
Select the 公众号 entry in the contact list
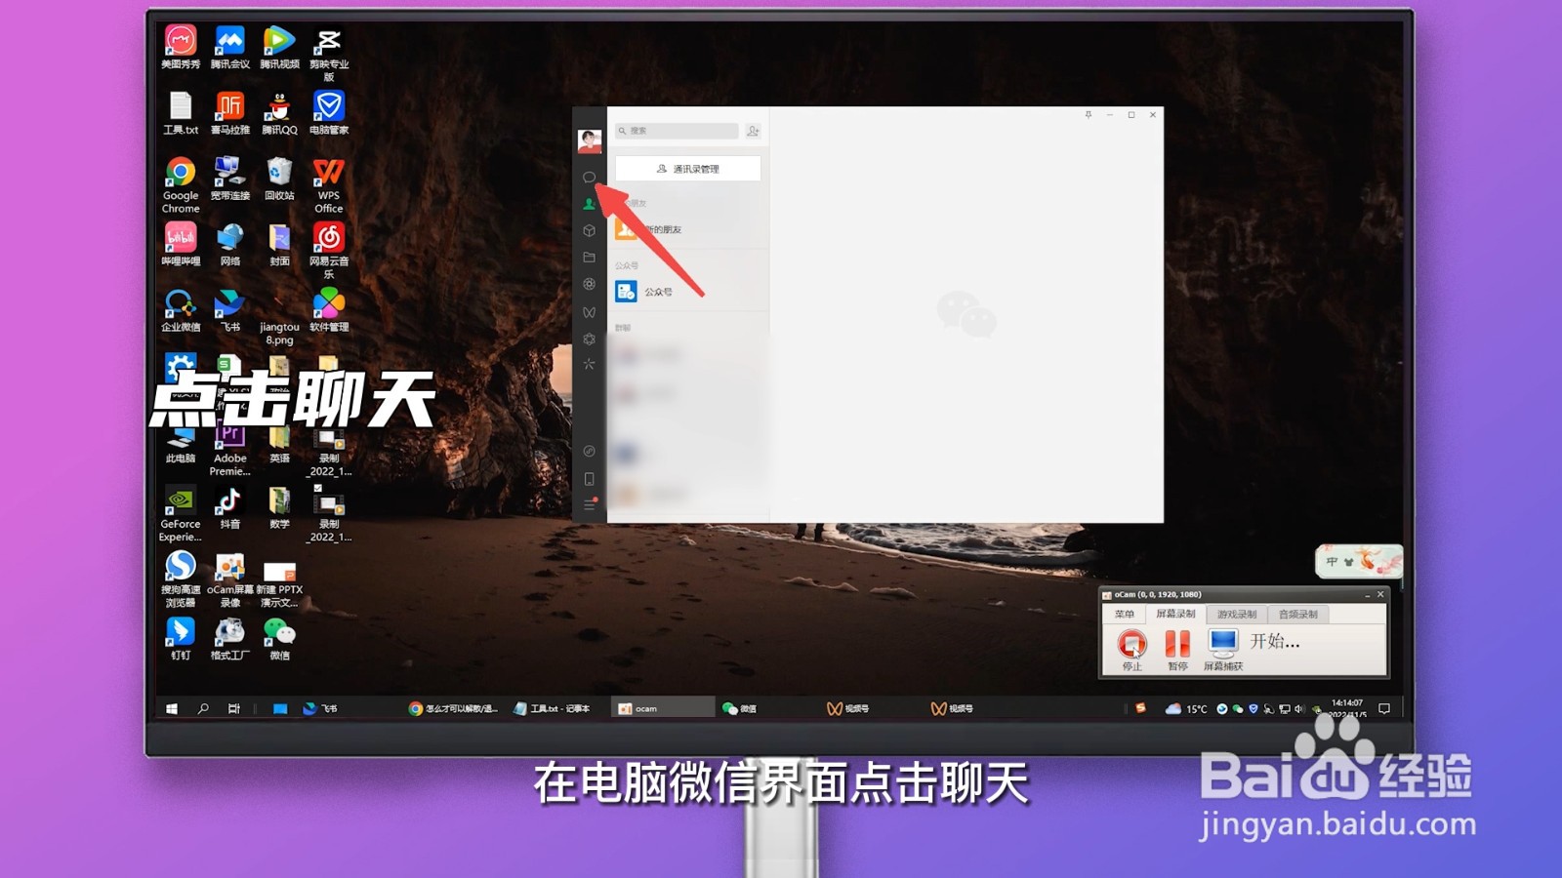pyautogui.click(x=657, y=290)
